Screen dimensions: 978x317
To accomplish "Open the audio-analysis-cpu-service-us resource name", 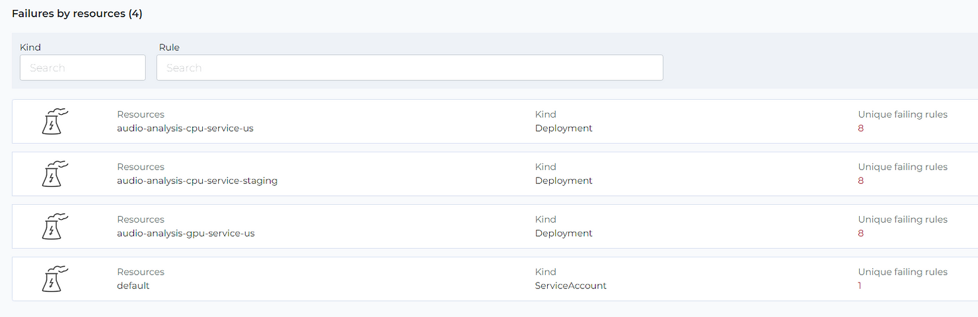I will click(185, 128).
